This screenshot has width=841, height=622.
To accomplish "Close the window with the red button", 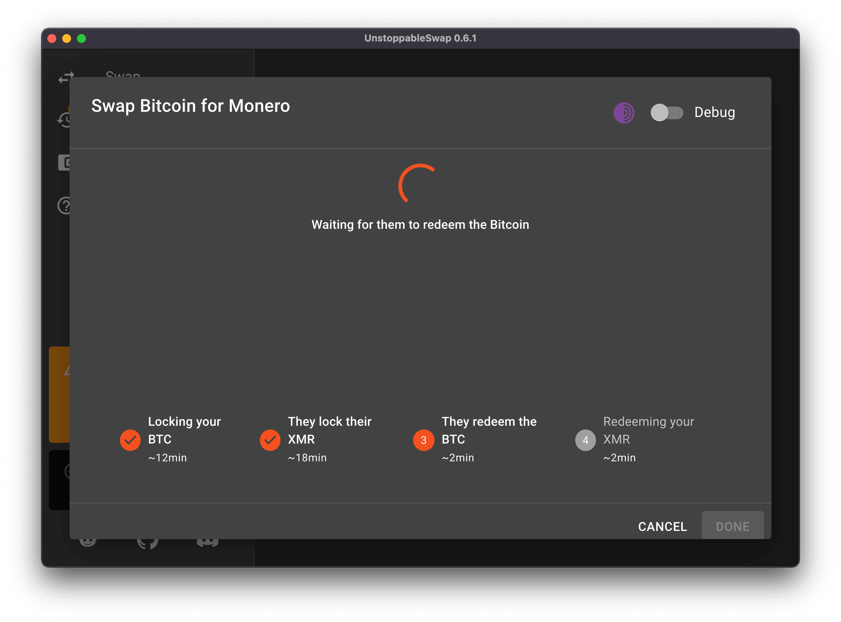I will tap(52, 39).
